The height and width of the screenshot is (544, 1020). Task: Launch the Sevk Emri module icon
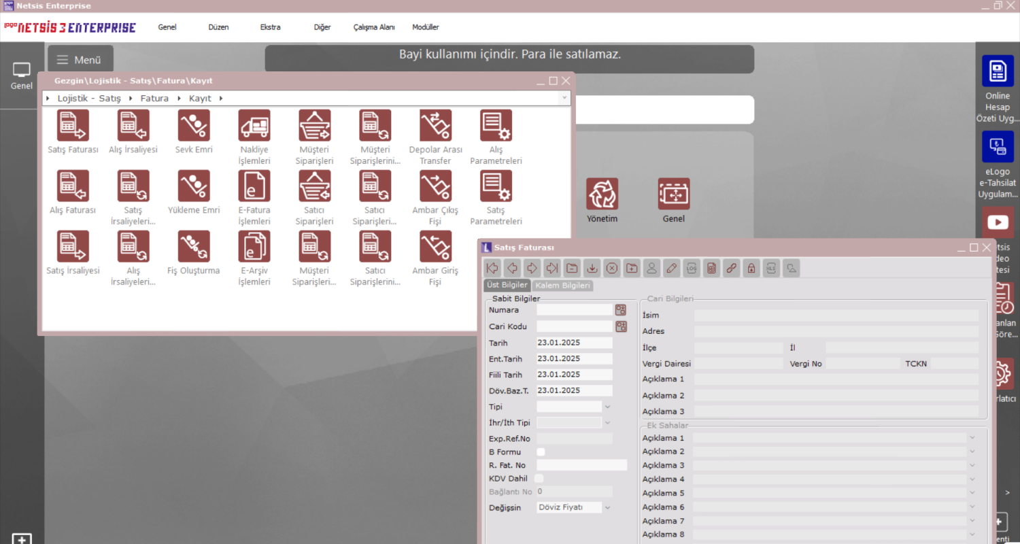pos(194,125)
